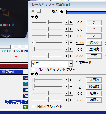
Task: Select the 惇兄avi clip on timeline
Action: coord(11,72)
